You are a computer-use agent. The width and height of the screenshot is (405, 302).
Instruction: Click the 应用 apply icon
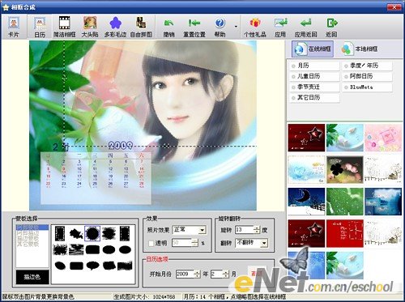tap(280, 27)
